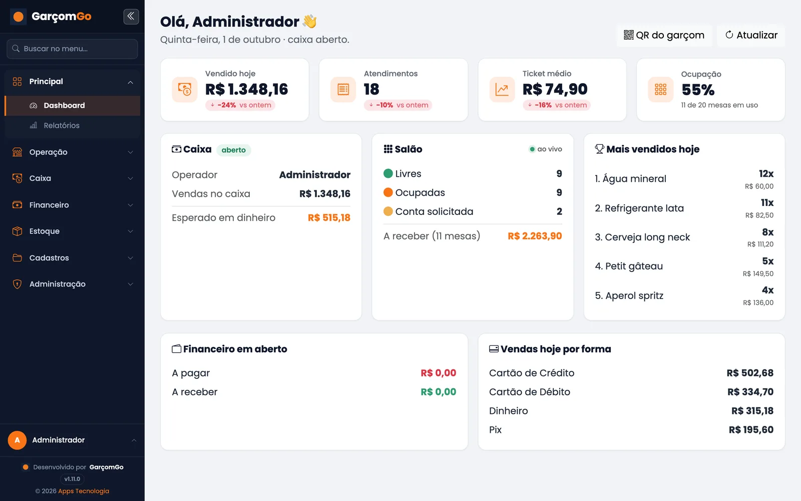Click the aberto status badge on Caixa
This screenshot has width=801, height=501.
click(x=234, y=150)
